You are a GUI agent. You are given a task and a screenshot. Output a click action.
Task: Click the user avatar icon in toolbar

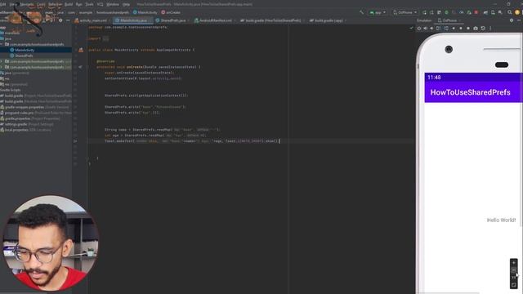(x=517, y=12)
